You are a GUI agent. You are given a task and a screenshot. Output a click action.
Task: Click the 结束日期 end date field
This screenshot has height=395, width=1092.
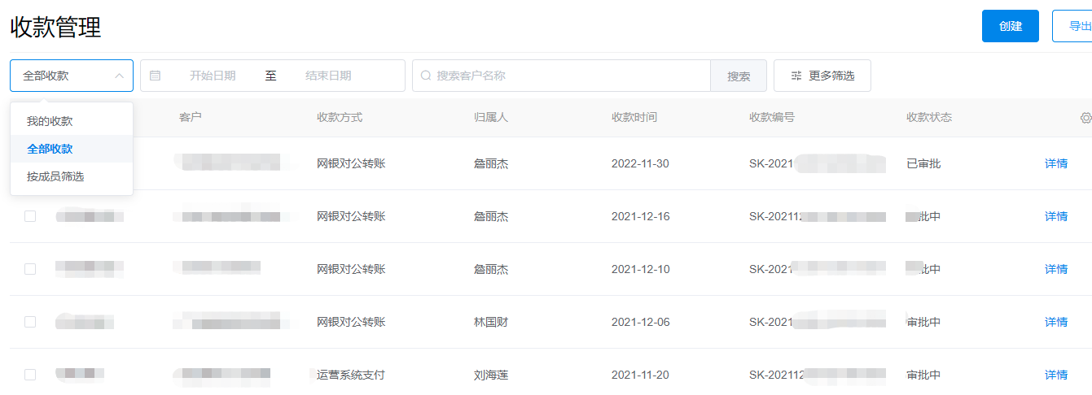(328, 76)
